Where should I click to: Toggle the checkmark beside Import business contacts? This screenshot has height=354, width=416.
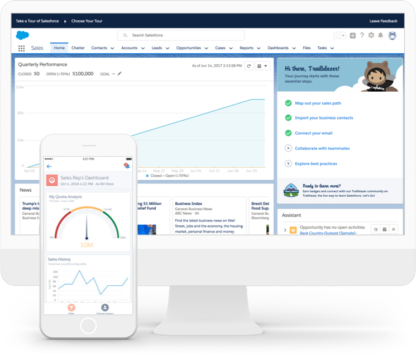288,118
